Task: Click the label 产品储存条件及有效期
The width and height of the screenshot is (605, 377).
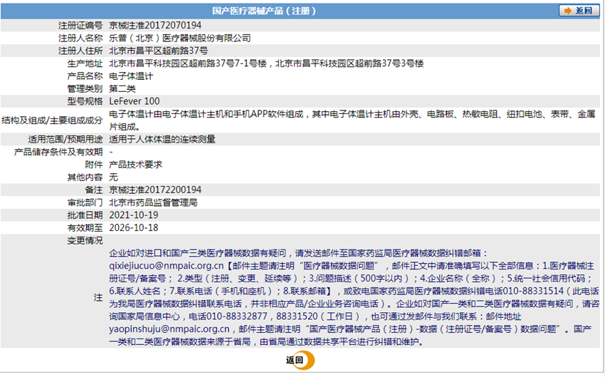Action: pos(58,152)
